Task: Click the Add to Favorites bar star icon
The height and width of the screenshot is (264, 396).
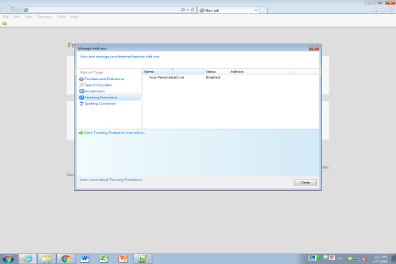Action: click(5, 24)
